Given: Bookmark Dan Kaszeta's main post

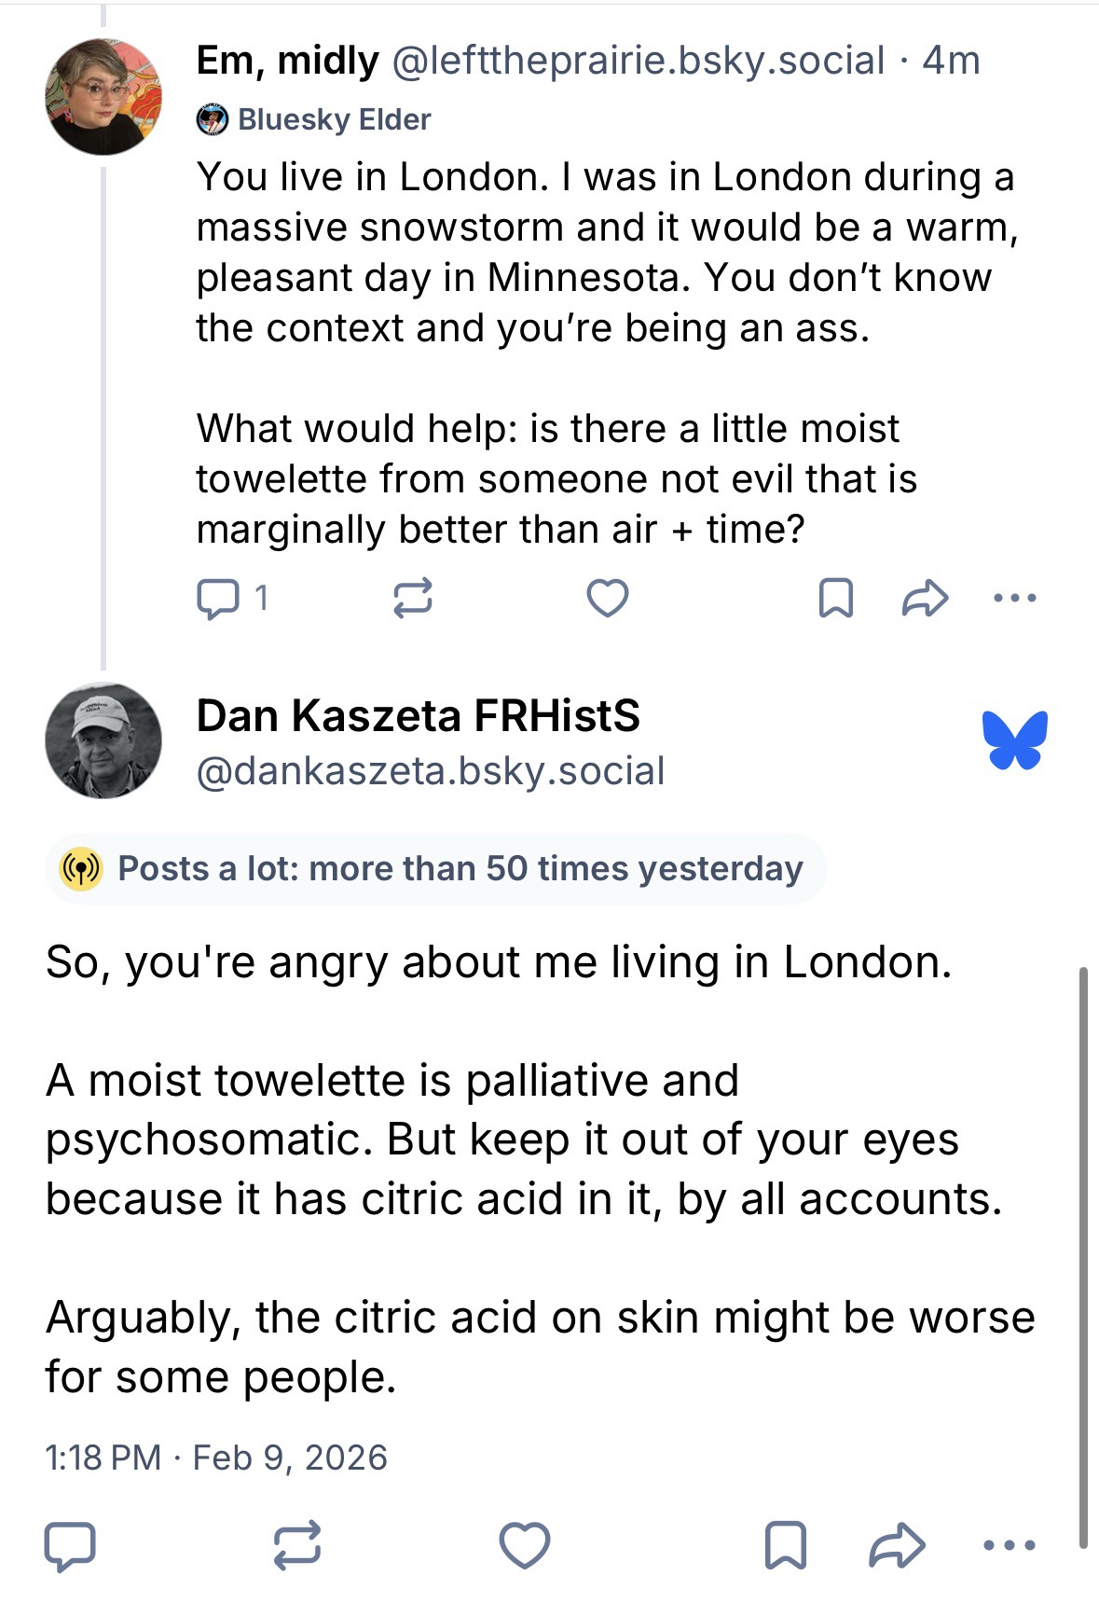Looking at the screenshot, I should tap(785, 1545).
